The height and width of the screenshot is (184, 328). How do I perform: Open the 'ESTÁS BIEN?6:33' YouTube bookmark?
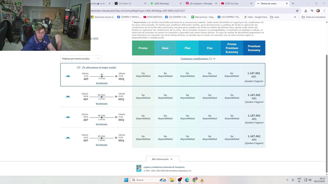pos(153,17)
